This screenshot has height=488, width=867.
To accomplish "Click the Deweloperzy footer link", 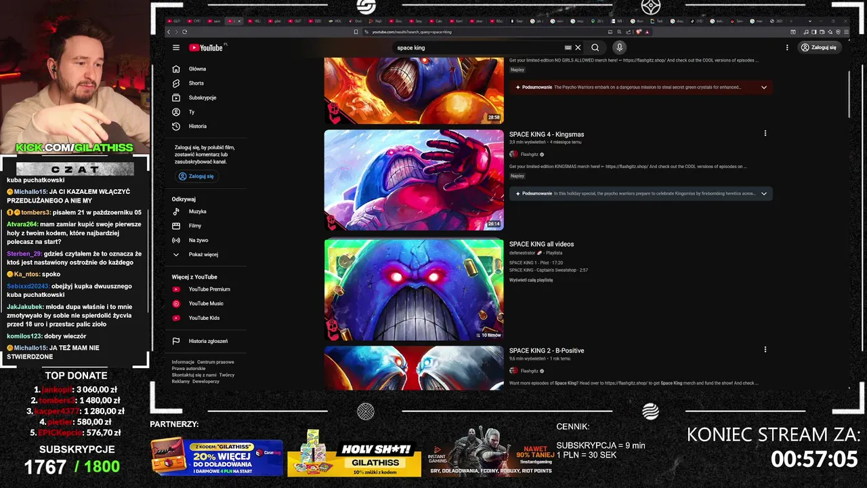I will pos(206,382).
